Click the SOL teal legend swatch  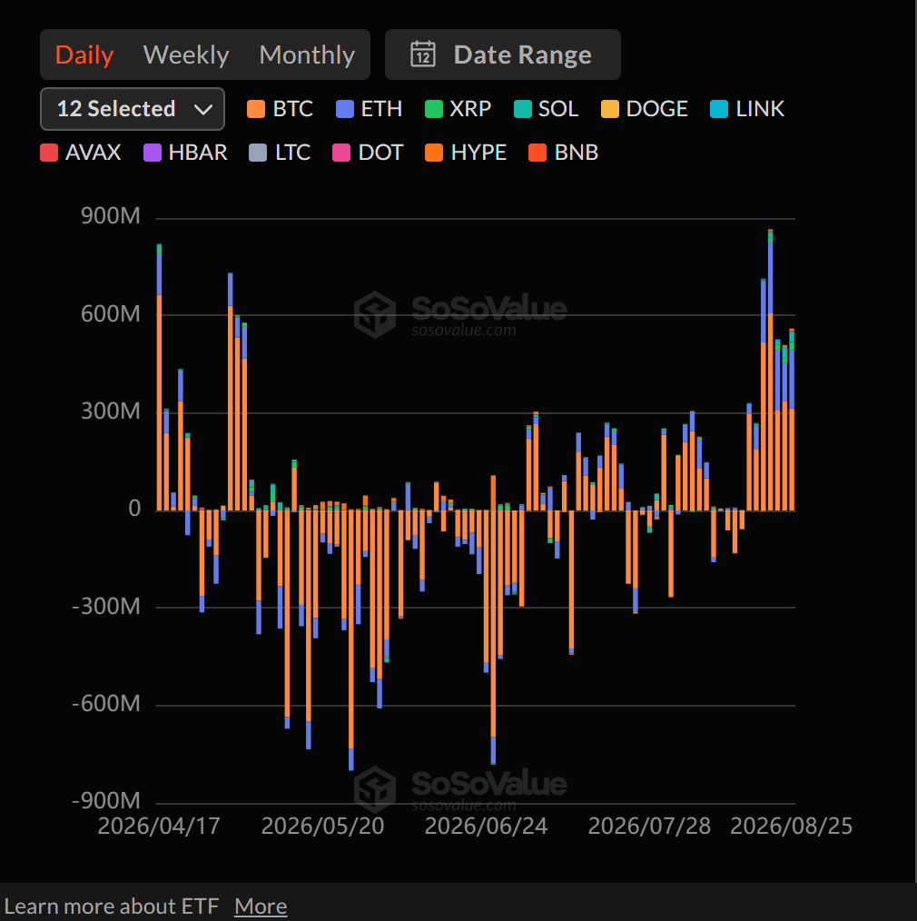tap(522, 109)
